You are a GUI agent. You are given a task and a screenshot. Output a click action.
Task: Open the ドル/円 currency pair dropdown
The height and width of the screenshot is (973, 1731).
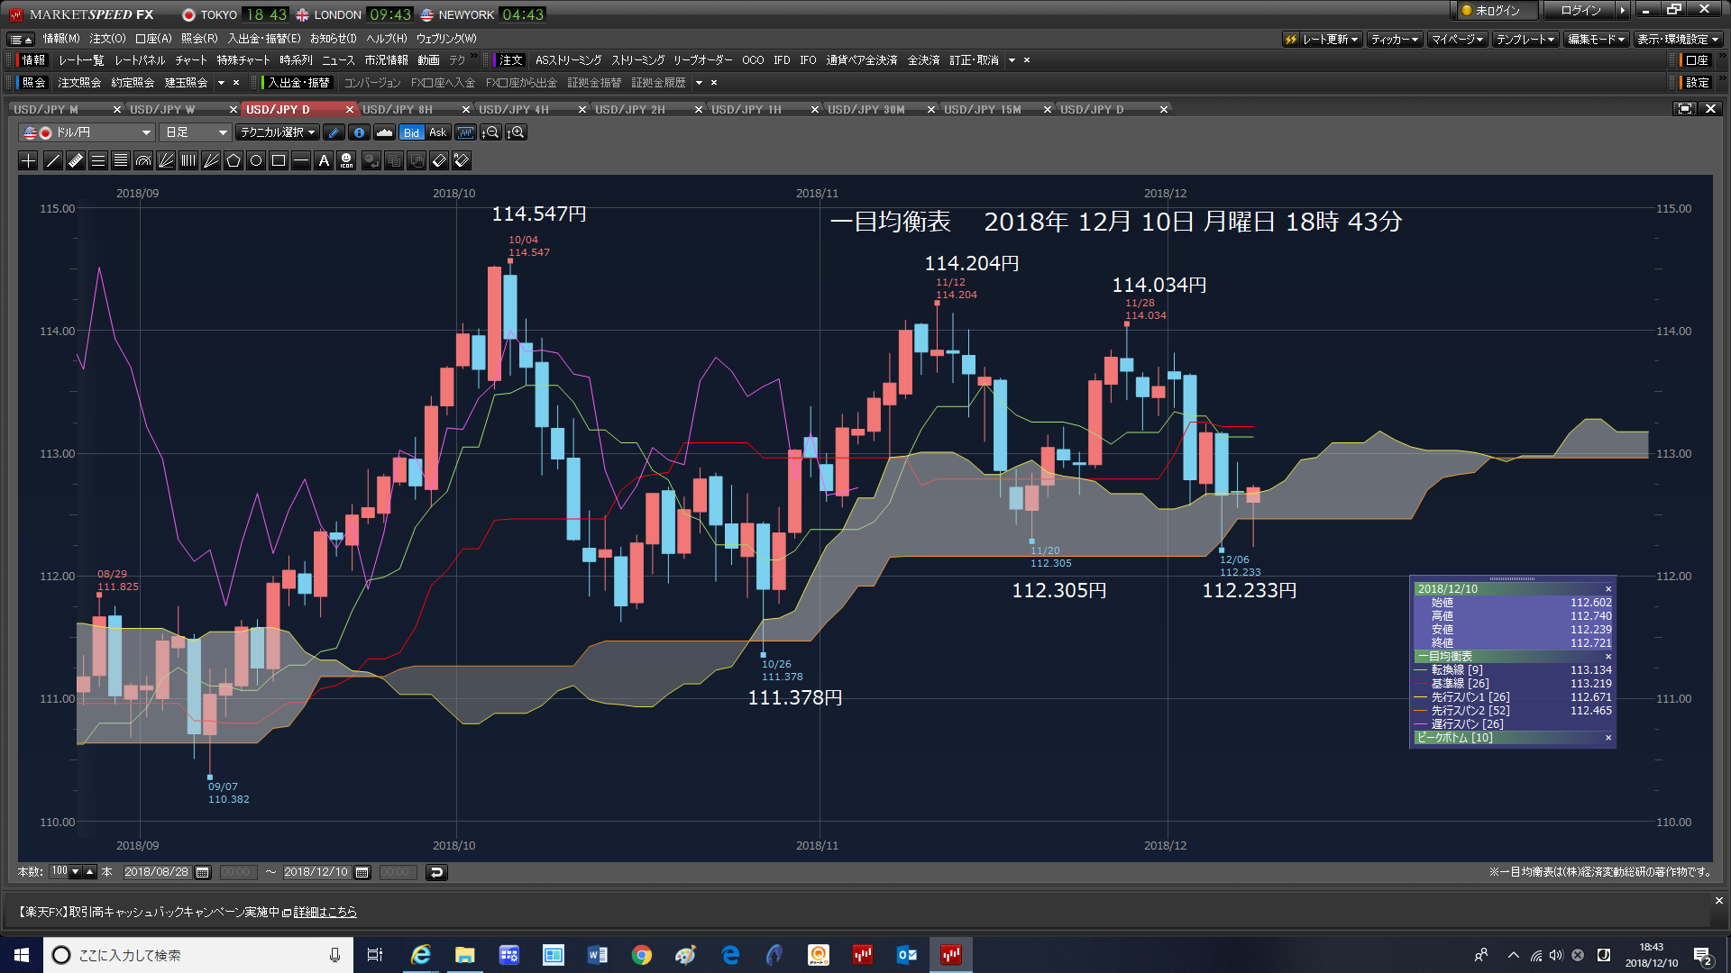coord(87,132)
